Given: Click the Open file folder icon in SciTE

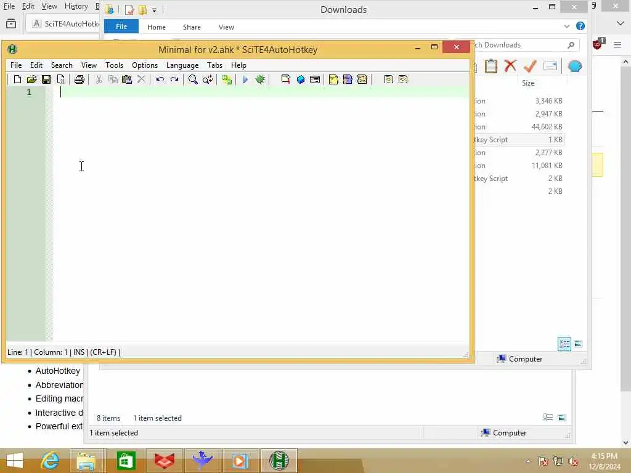Looking at the screenshot, I should (32, 79).
